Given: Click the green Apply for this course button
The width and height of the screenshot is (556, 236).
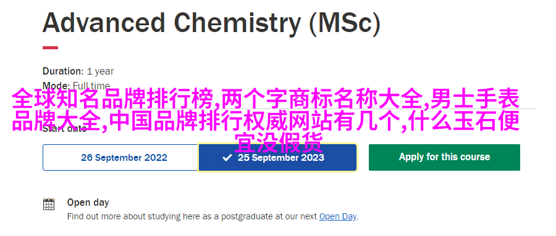Looking at the screenshot, I should click(444, 158).
